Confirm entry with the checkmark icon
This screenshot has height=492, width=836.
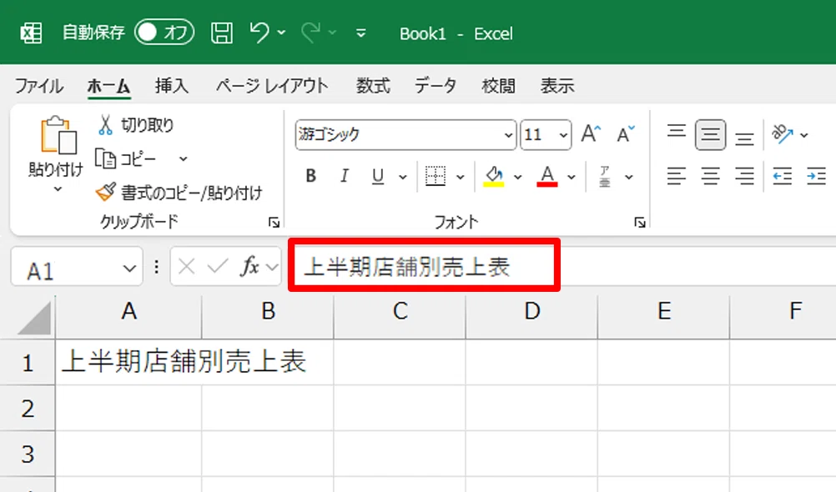pos(218,266)
